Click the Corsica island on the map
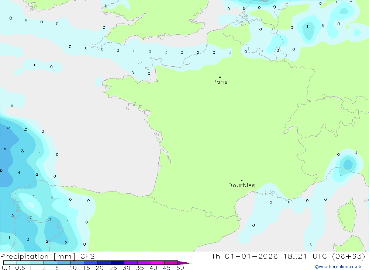Image resolution: width=369 pixels, height=270 pixels. point(347,215)
